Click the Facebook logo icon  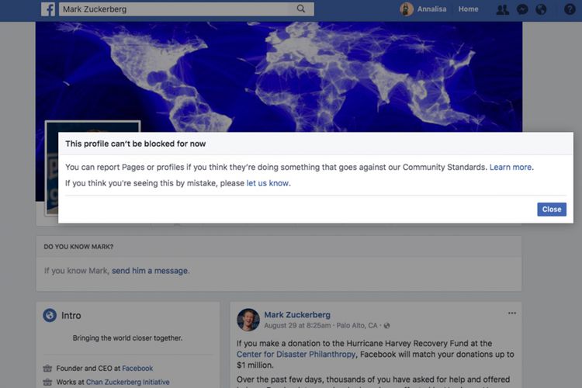coord(48,9)
